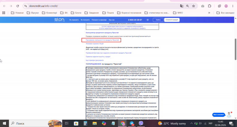Open the Все закладки folder
237x127 pixels.
pos(225,13)
